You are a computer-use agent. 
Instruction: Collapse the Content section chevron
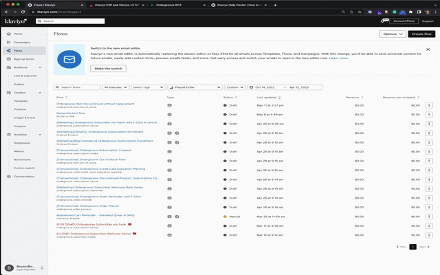click(40, 93)
